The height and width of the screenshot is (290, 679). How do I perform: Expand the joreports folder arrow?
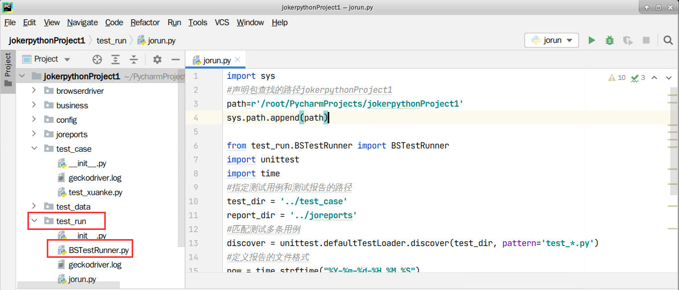[x=34, y=134]
